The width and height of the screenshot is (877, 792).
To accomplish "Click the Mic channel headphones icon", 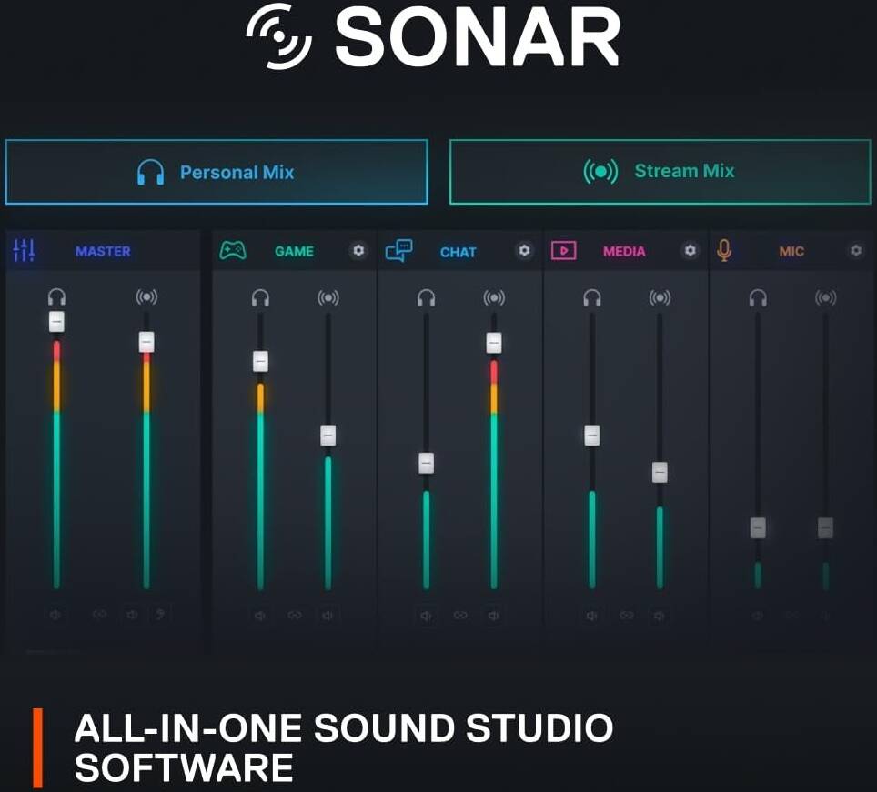I will click(x=758, y=297).
